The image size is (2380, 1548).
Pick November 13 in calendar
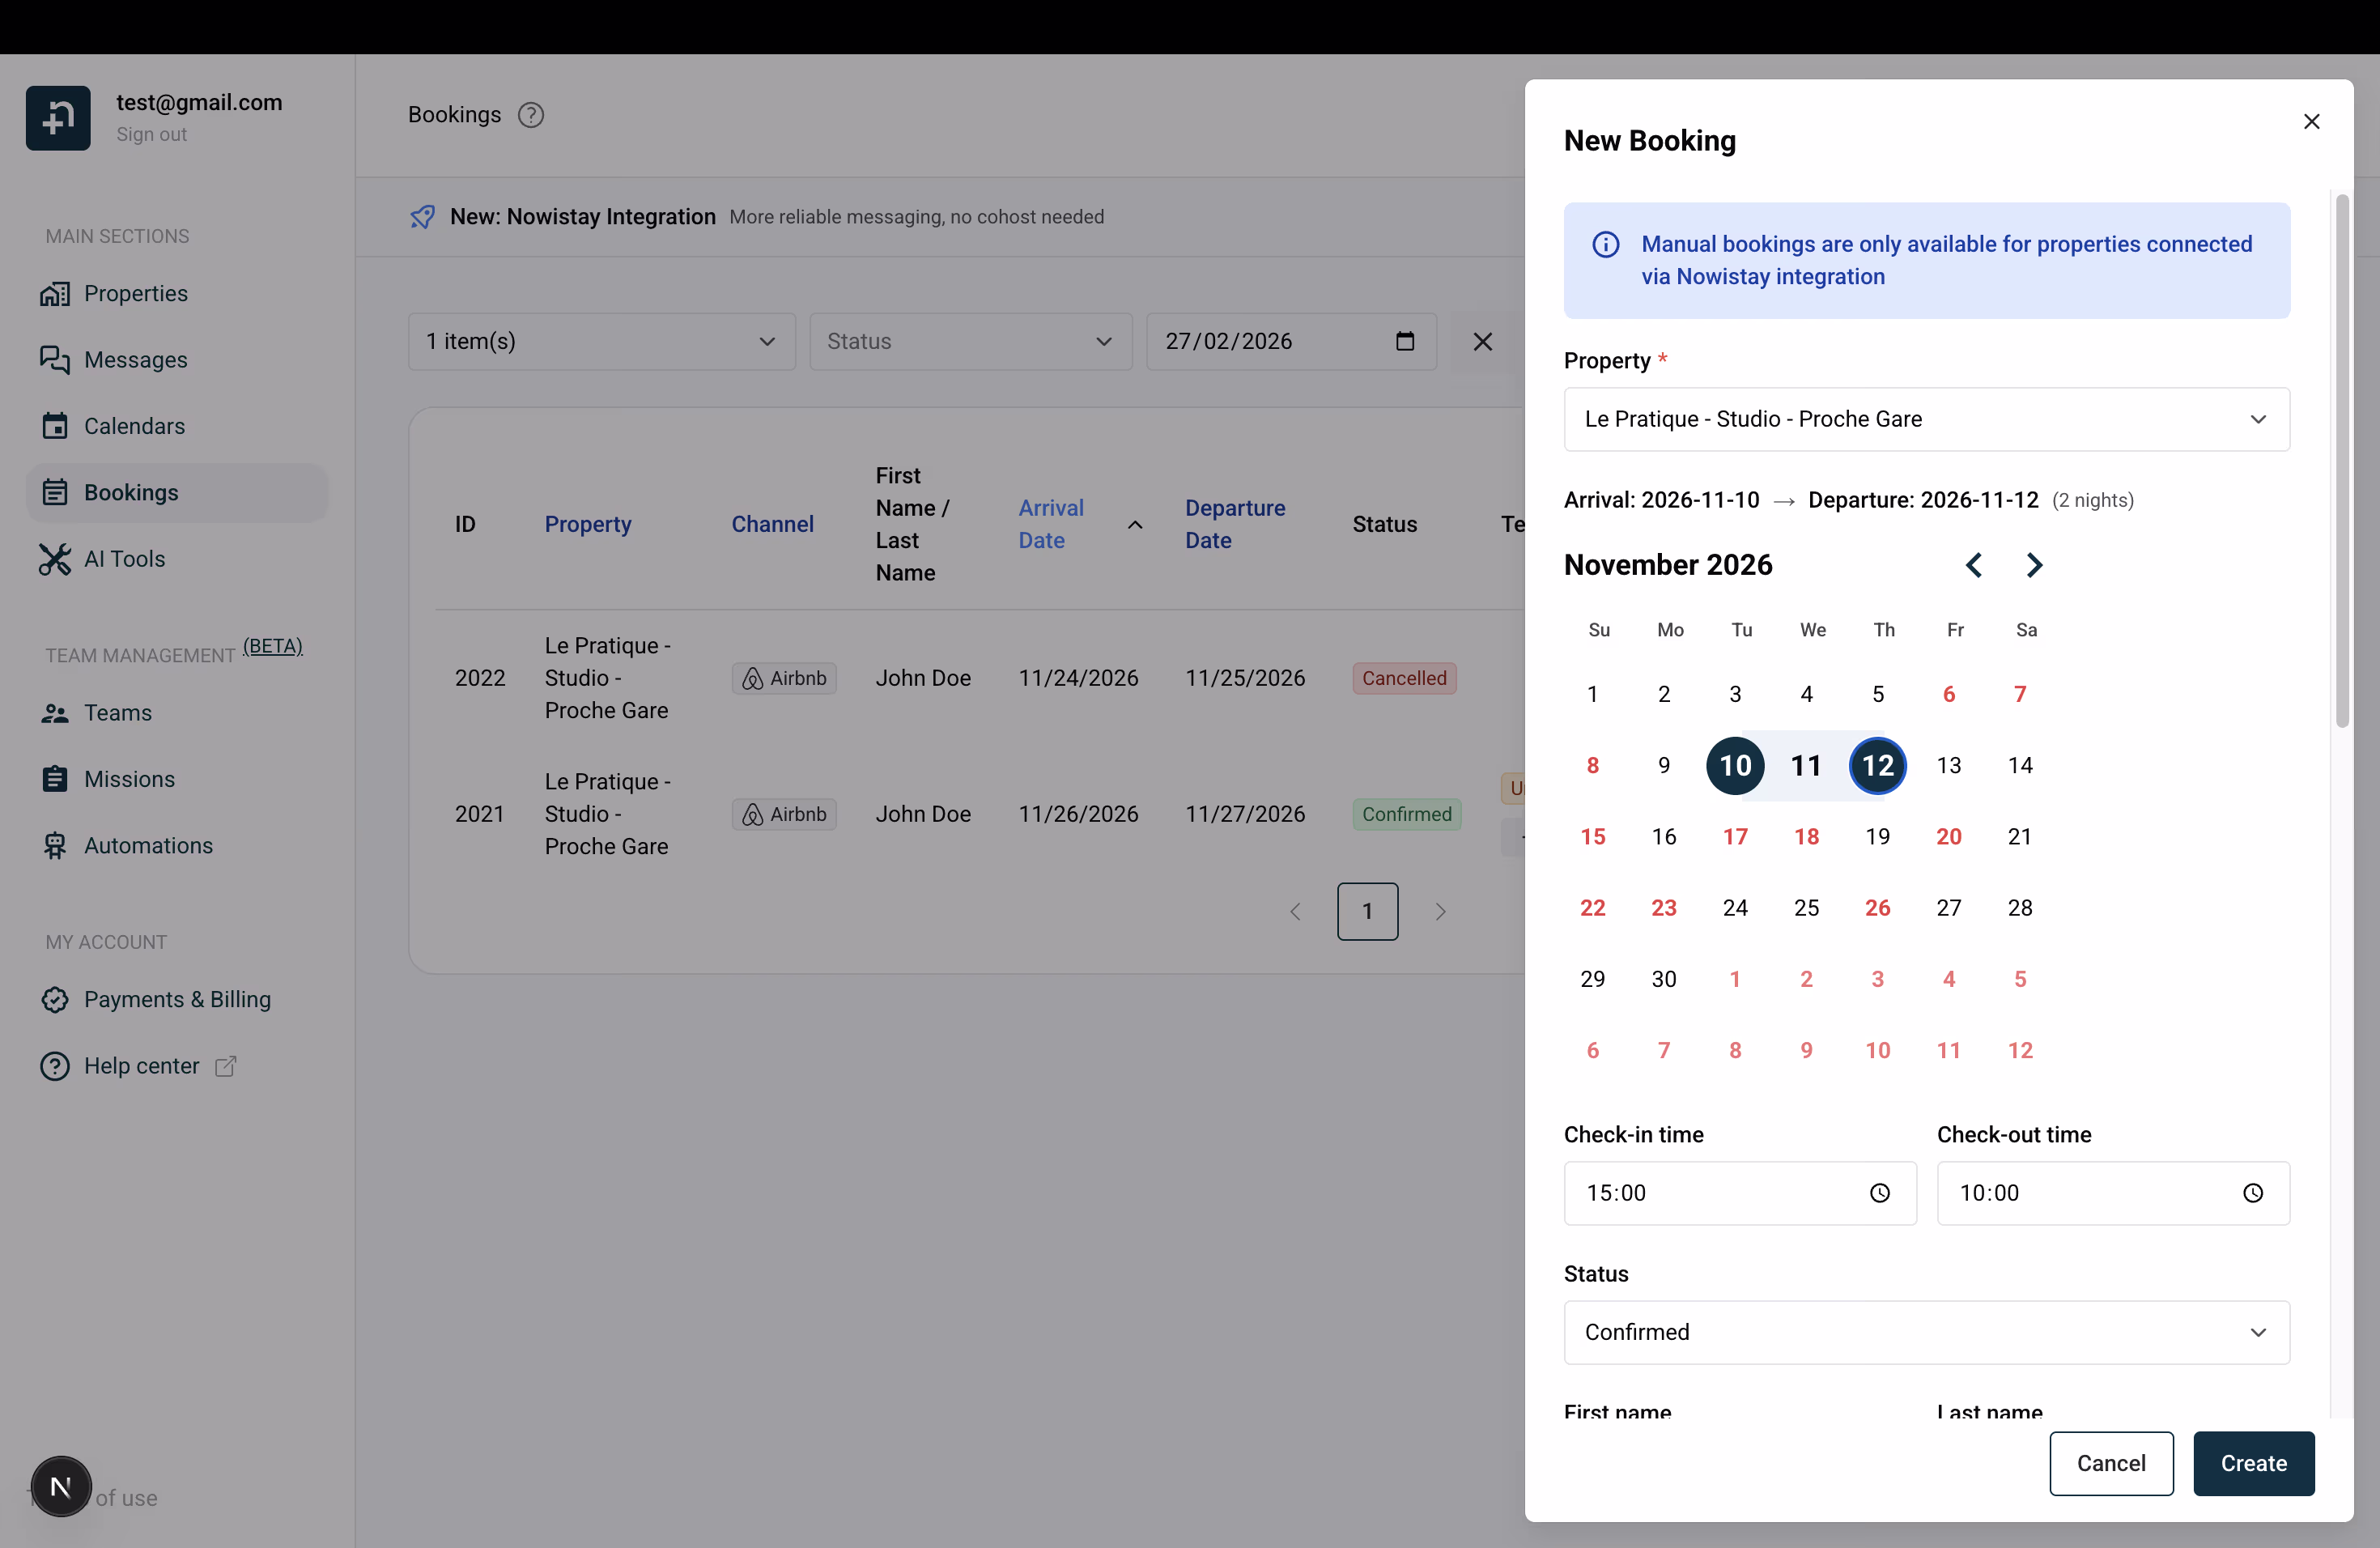coord(1948,766)
